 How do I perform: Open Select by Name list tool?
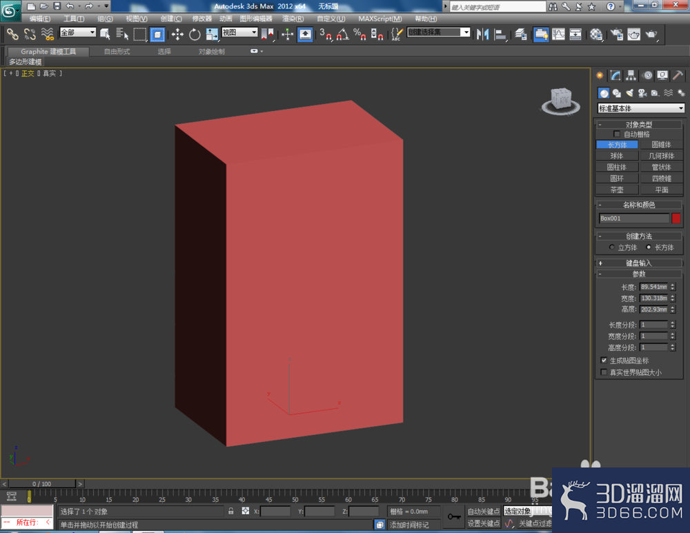[x=122, y=34]
